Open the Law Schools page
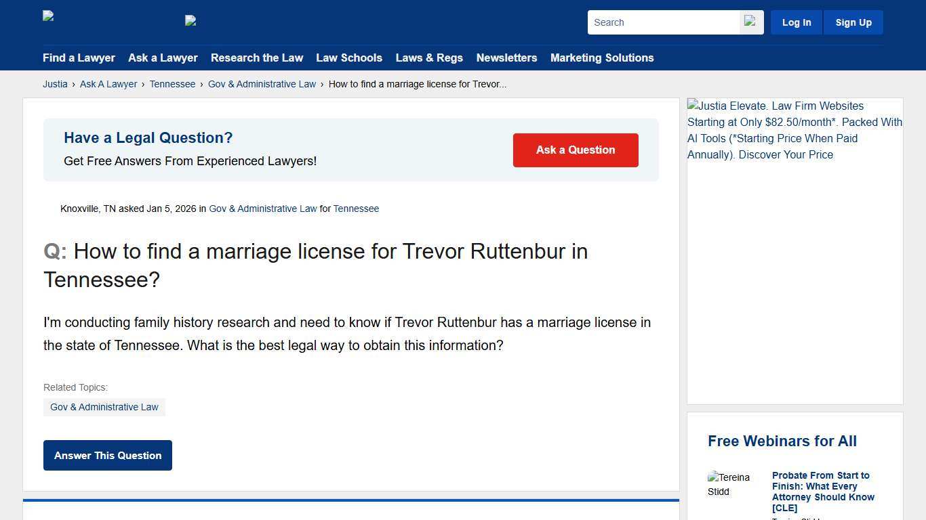Screen dimensions: 926x520 pos(349,58)
